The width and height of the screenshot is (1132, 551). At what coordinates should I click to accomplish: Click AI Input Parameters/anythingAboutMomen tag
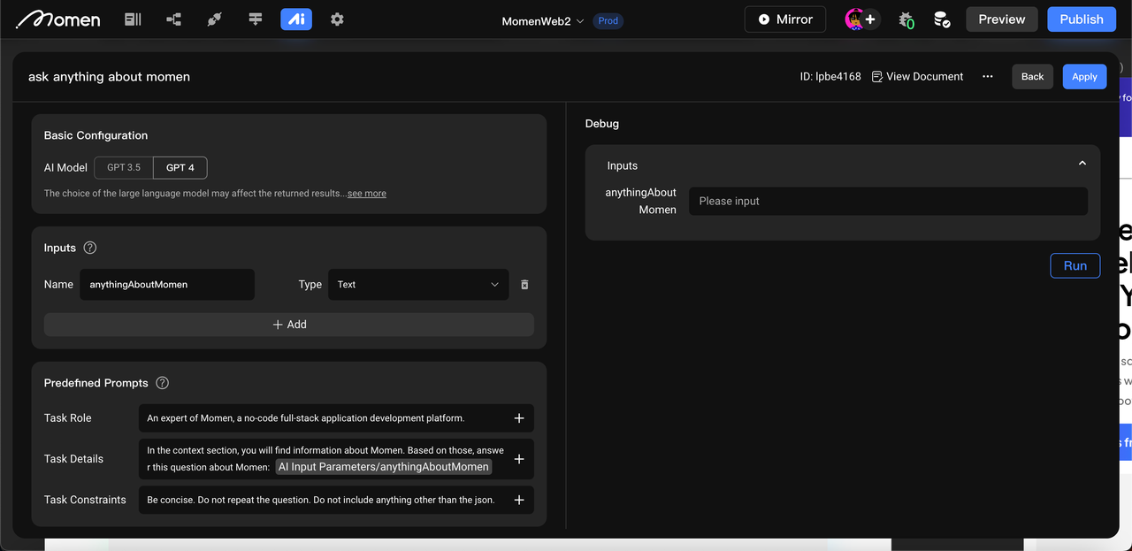(384, 467)
